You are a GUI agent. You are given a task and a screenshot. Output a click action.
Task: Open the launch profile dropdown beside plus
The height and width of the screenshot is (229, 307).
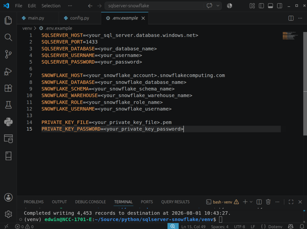pos(251,202)
